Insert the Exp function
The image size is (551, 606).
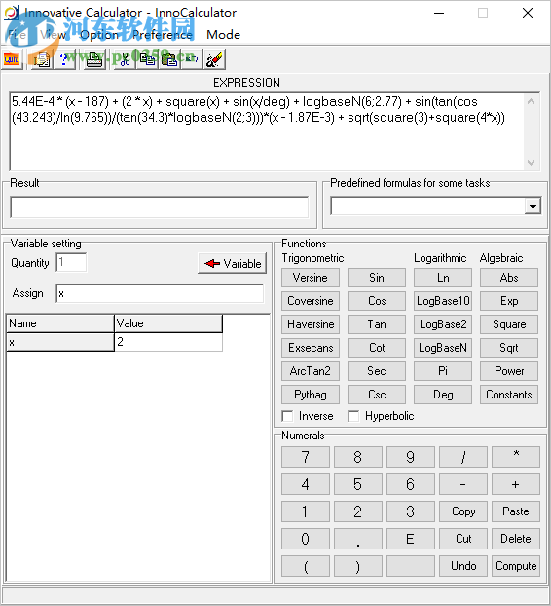coord(509,301)
